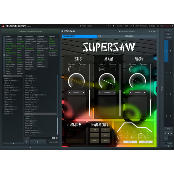Switch to the GLOBALS tab
Image resolution: width=174 pixels, height=174 pixels.
[x=140, y=36]
